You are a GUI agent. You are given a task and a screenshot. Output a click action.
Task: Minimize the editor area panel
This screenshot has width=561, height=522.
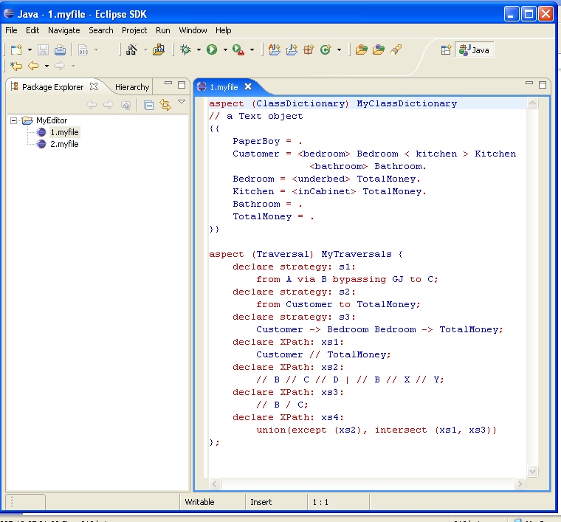(529, 85)
